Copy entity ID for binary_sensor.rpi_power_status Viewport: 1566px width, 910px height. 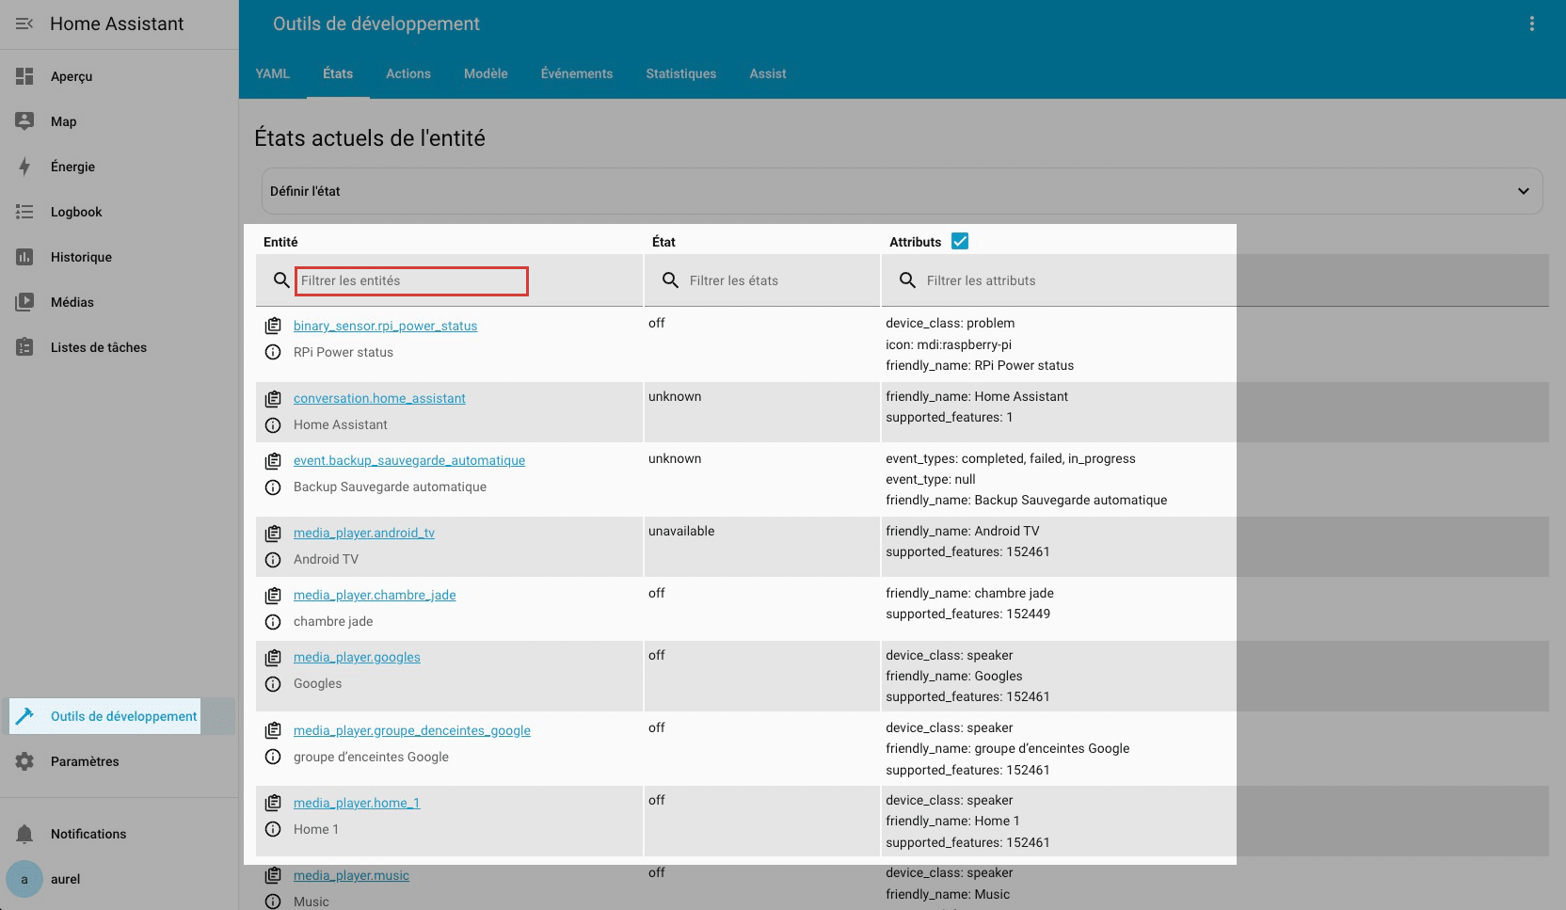tap(273, 326)
